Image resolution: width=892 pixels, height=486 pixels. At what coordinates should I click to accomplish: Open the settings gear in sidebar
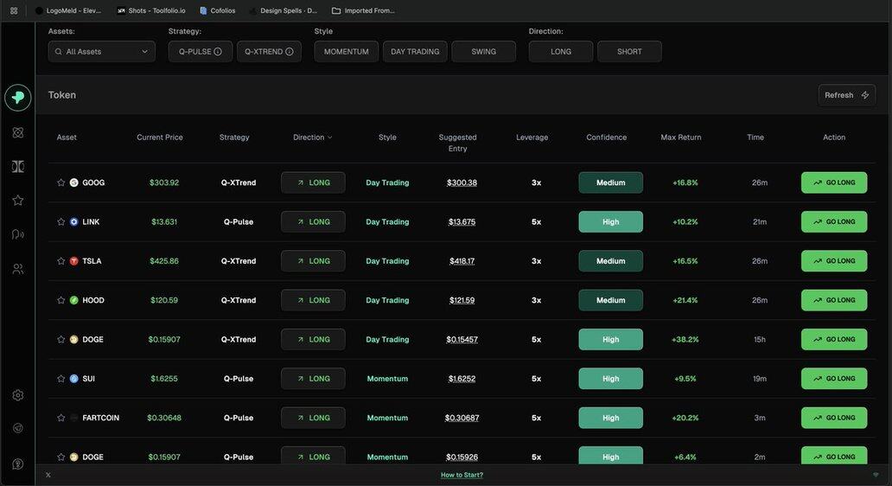(17, 395)
